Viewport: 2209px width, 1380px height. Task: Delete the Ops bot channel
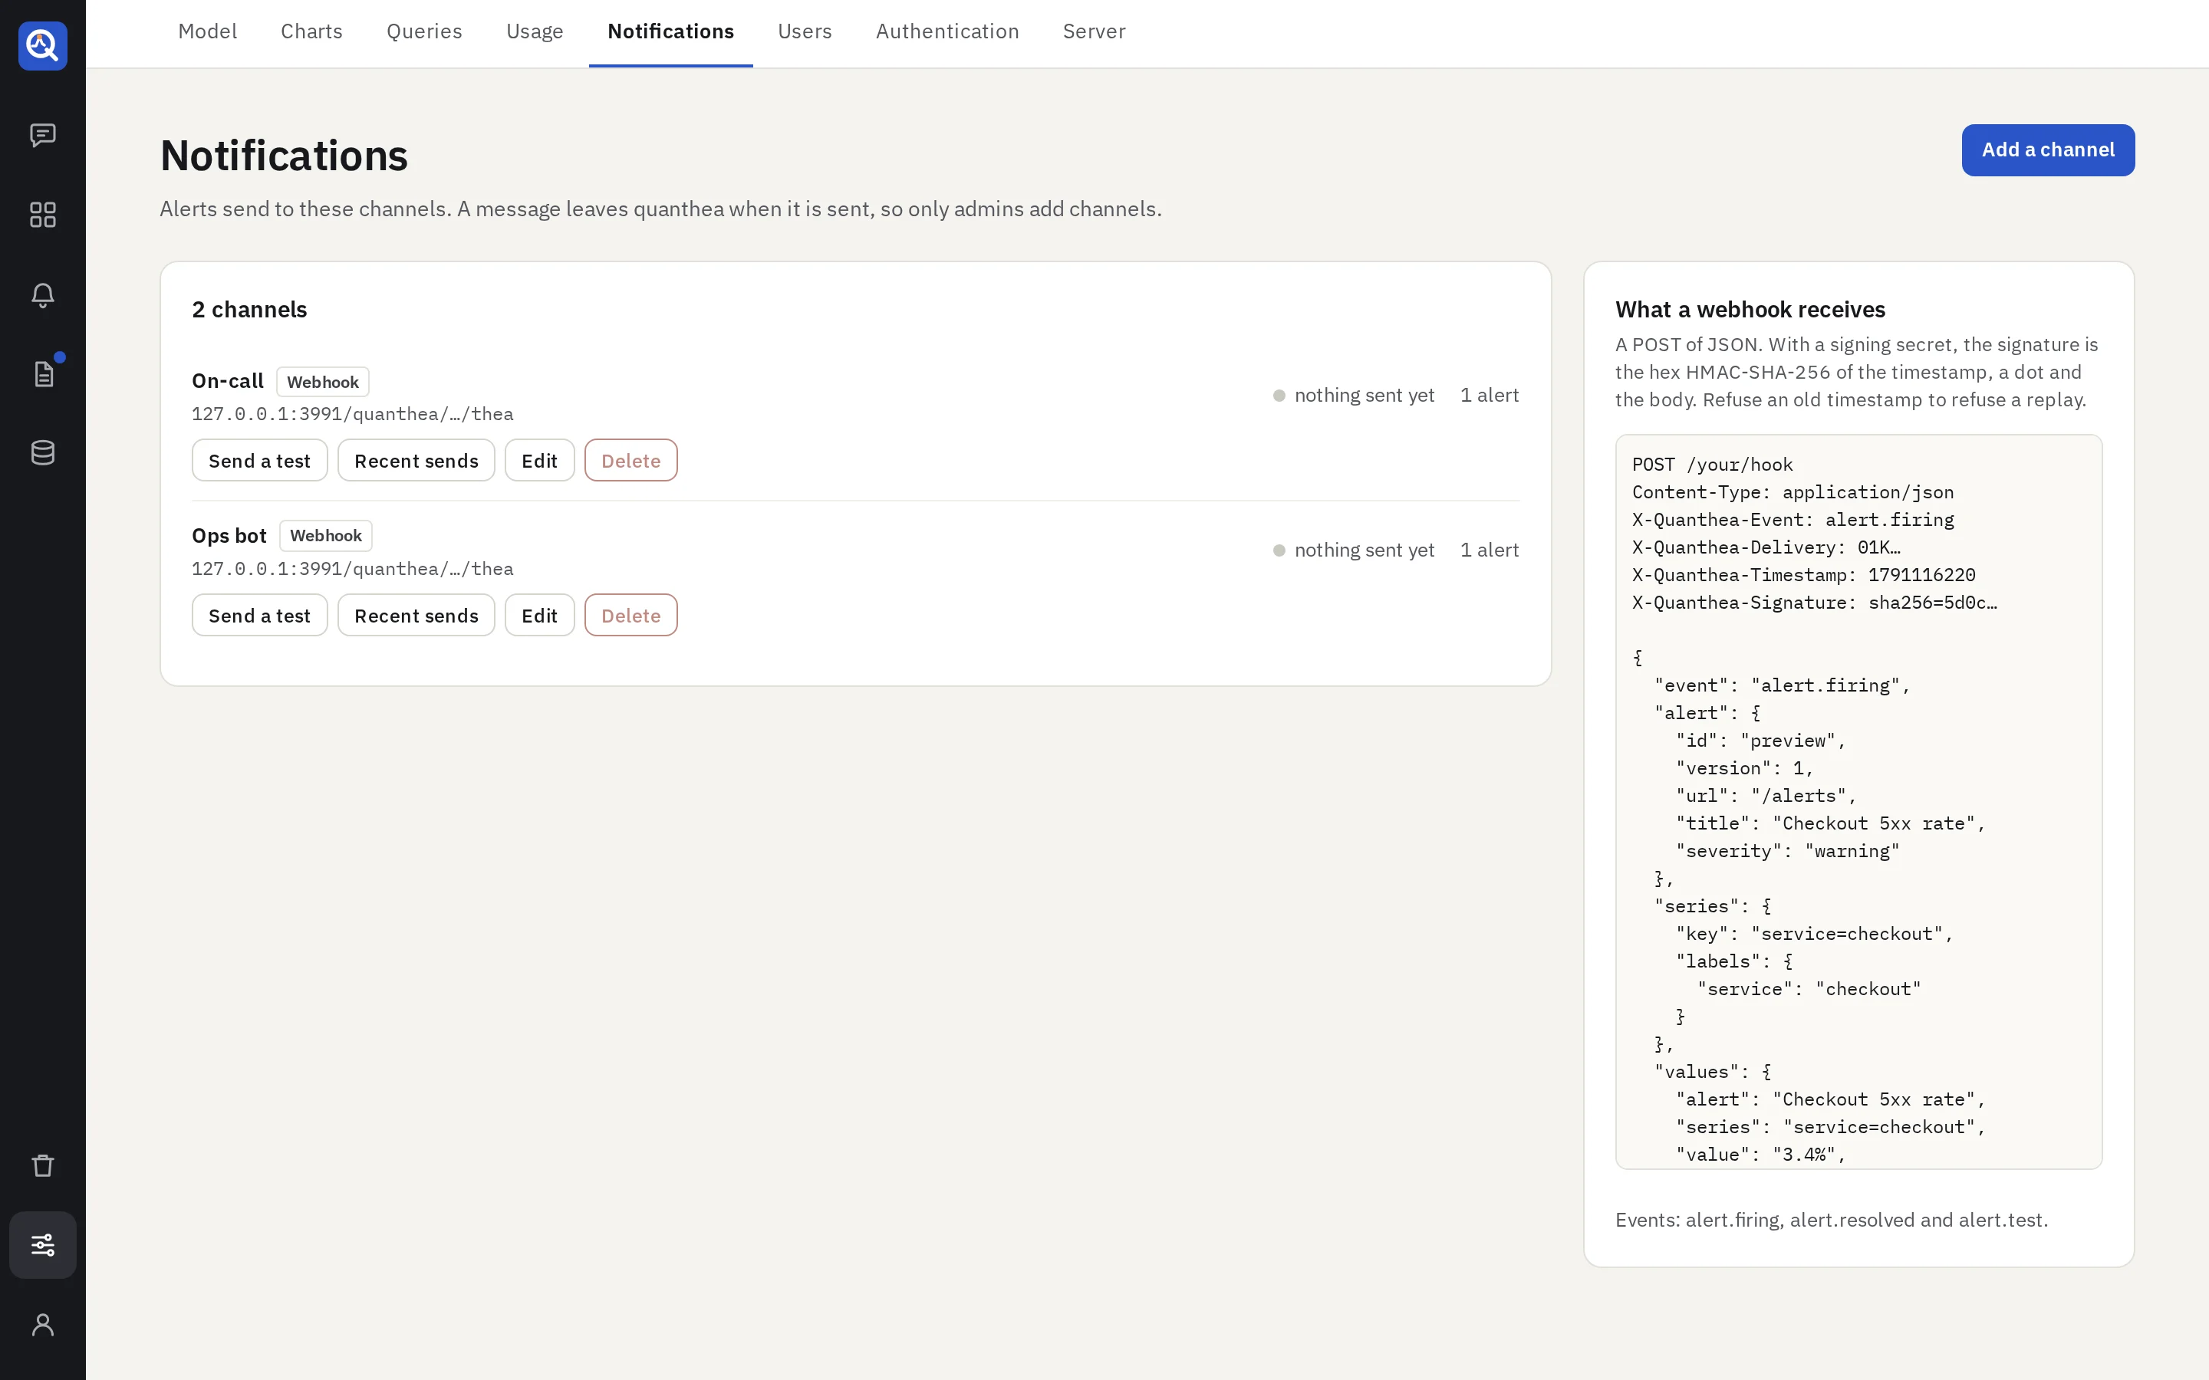click(630, 615)
